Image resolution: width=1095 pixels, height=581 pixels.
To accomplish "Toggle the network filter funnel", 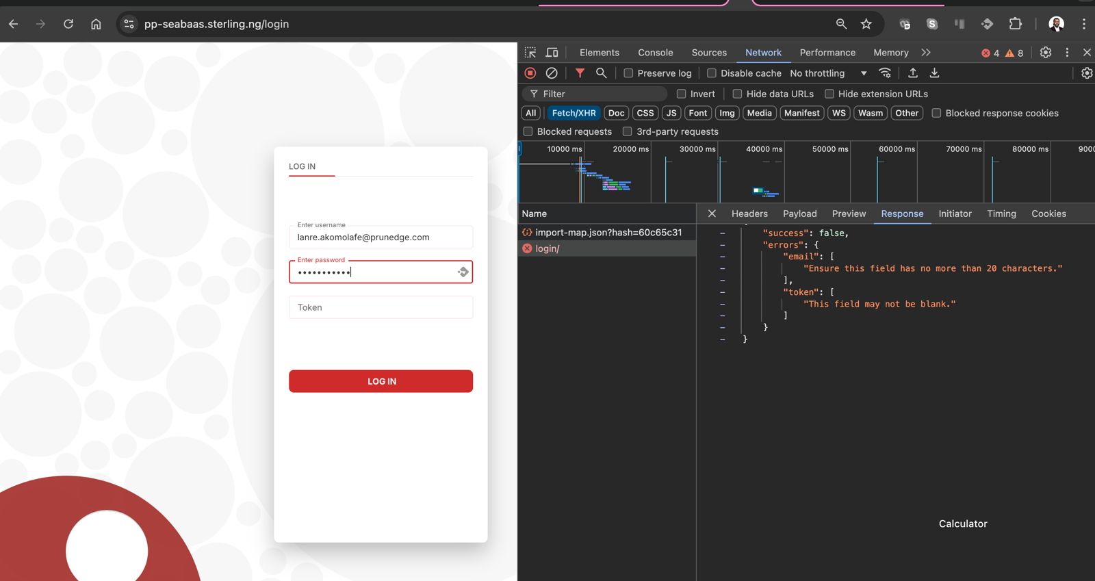I will pyautogui.click(x=580, y=73).
